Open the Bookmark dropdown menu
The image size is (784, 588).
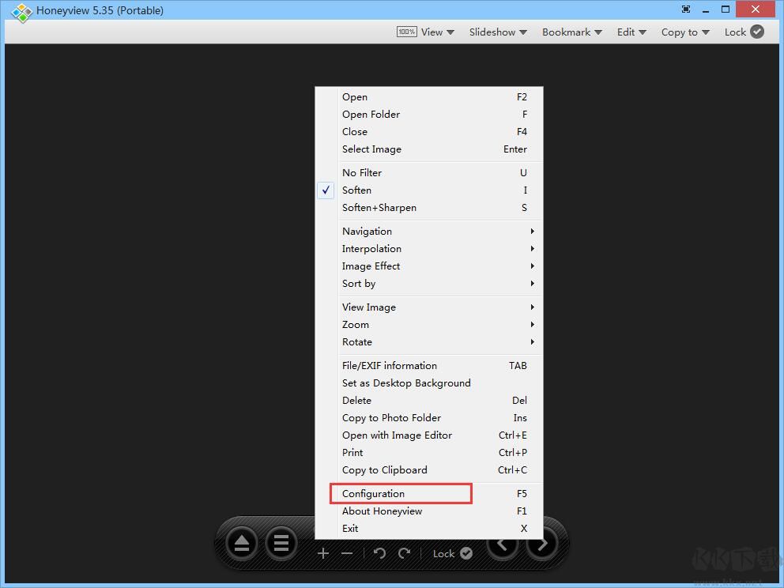click(x=572, y=32)
